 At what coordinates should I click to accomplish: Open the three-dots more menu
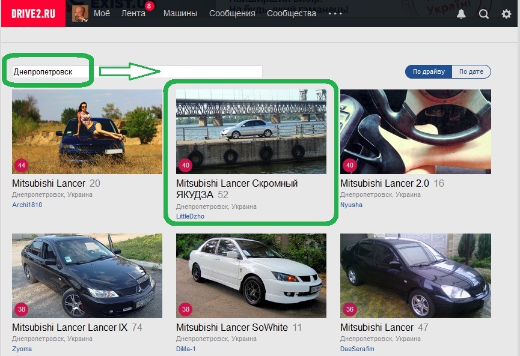click(335, 14)
